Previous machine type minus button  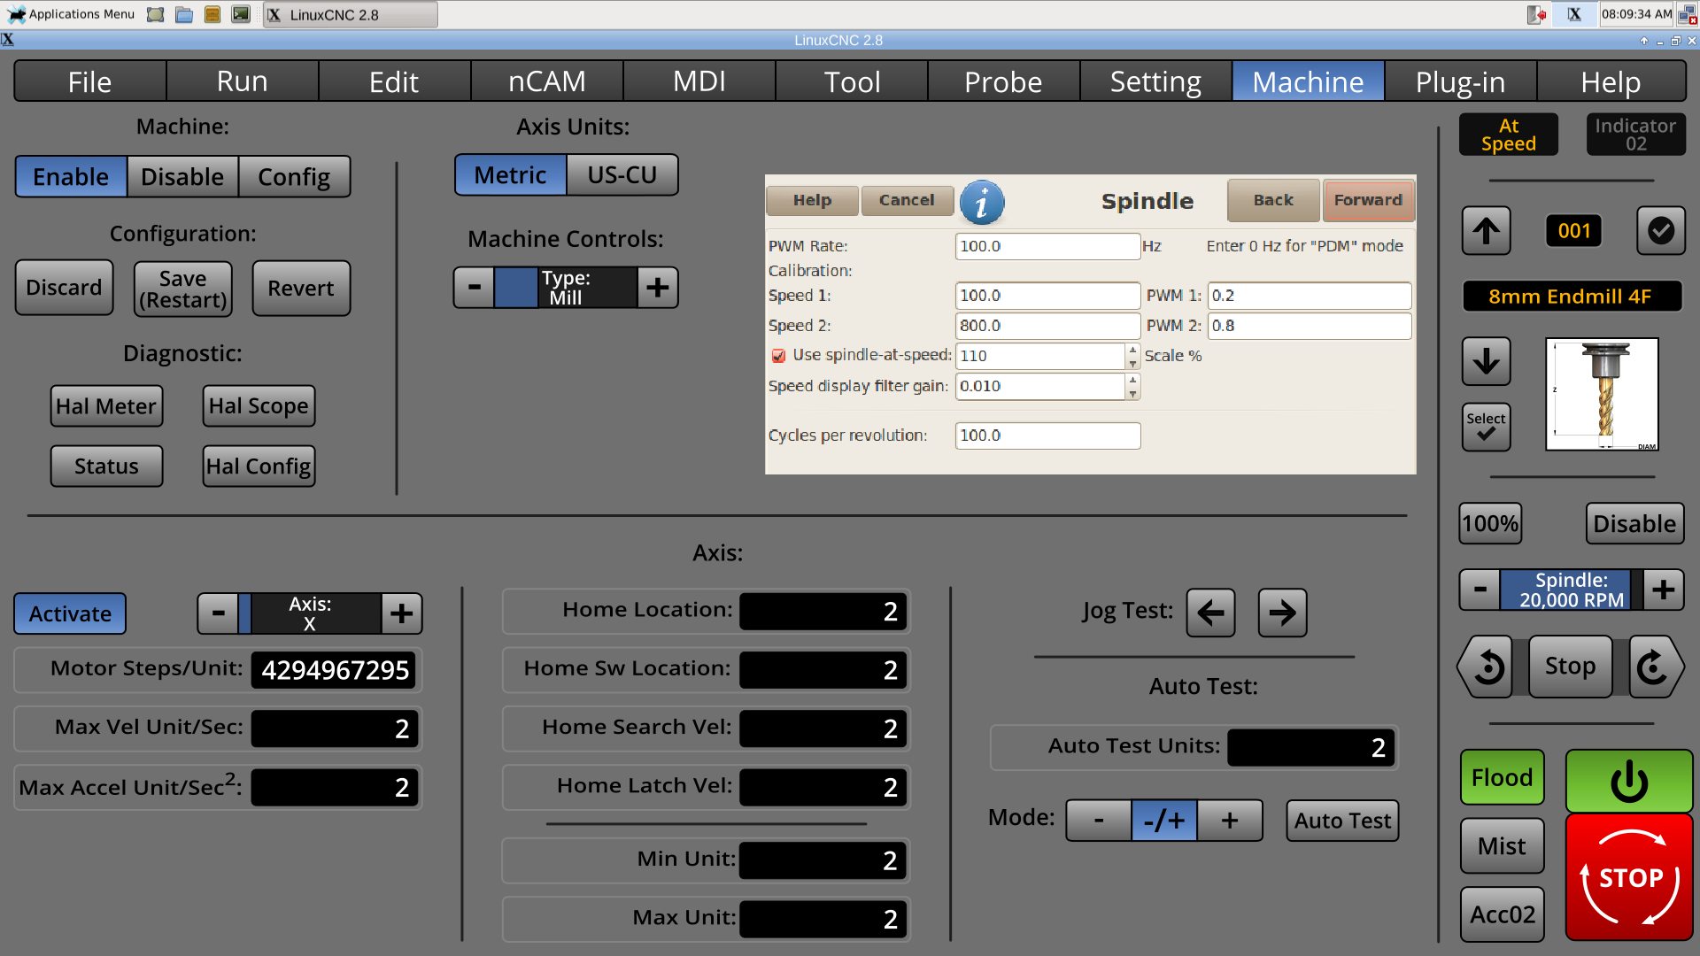[475, 288]
